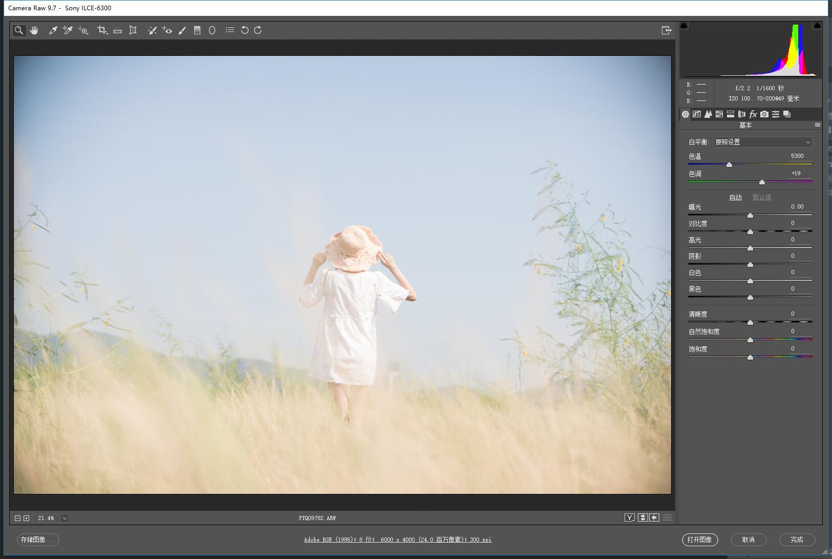Select the Hand tool

[x=34, y=30]
